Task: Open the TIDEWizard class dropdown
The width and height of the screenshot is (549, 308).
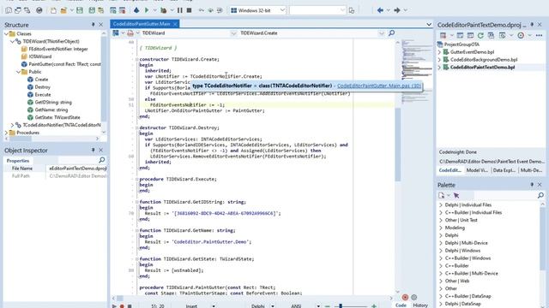Action: pyautogui.click(x=233, y=33)
